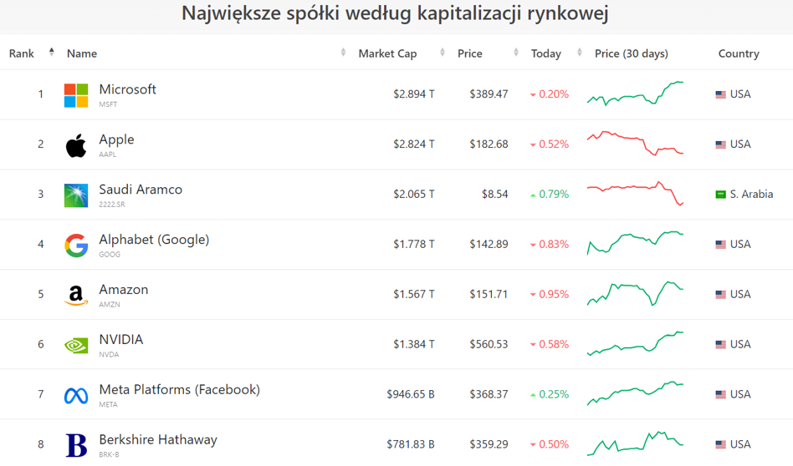This screenshot has height=466, width=793.
Task: Open the Microsoft company link
Action: point(127,89)
